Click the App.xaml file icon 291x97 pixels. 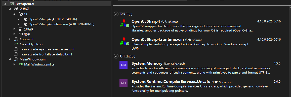tap(16, 39)
